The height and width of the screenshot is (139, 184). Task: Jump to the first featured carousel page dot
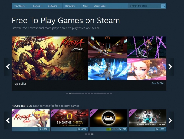pos(67,93)
